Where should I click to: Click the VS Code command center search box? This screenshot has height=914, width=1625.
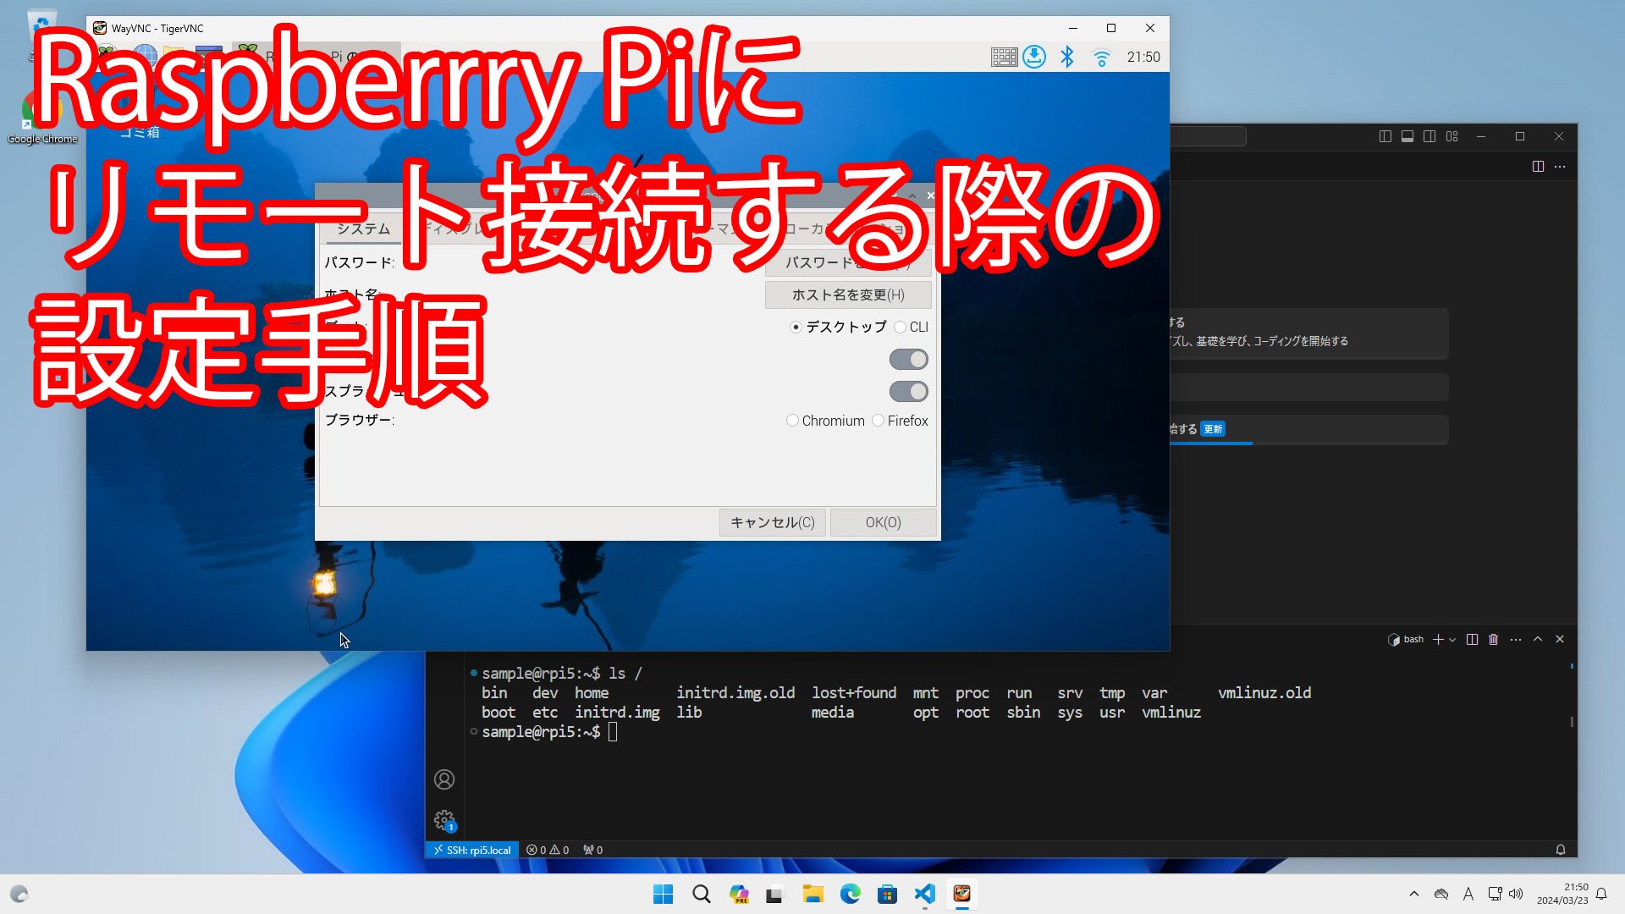(x=1209, y=136)
